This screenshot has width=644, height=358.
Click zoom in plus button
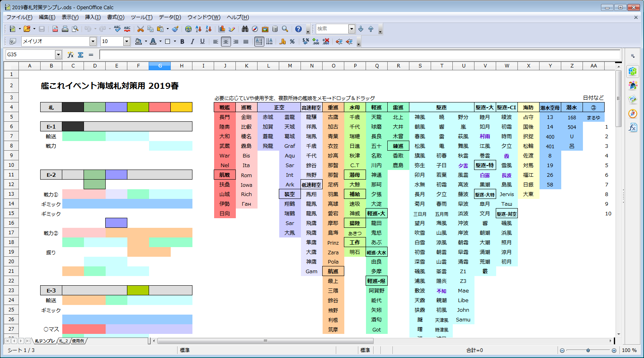coord(614,350)
